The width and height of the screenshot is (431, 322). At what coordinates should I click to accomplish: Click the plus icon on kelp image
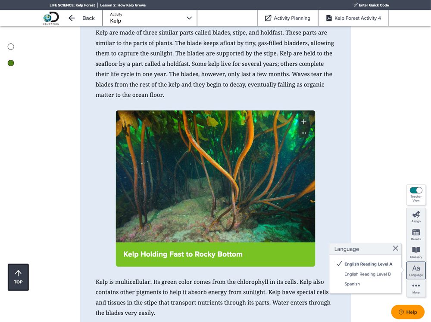[304, 122]
